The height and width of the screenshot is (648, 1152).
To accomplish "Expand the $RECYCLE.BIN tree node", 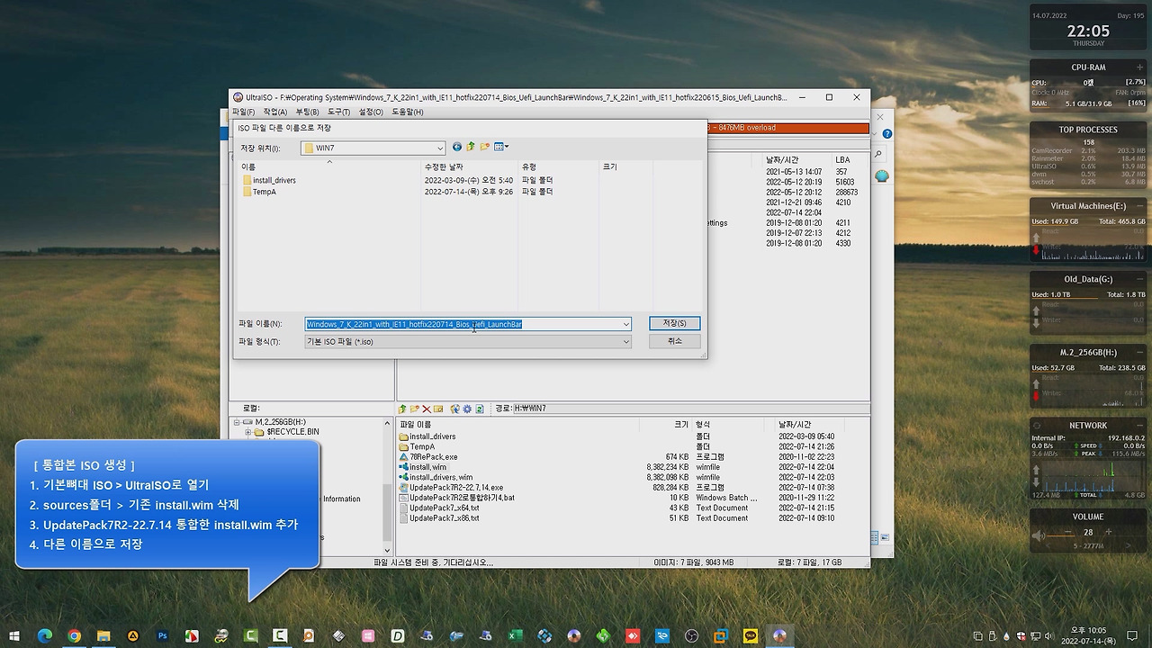I will click(248, 432).
